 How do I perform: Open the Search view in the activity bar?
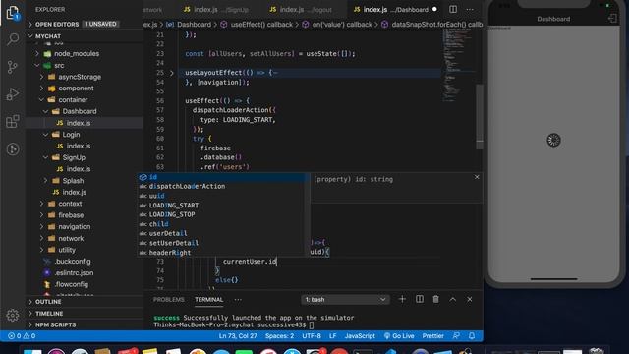pyautogui.click(x=13, y=39)
